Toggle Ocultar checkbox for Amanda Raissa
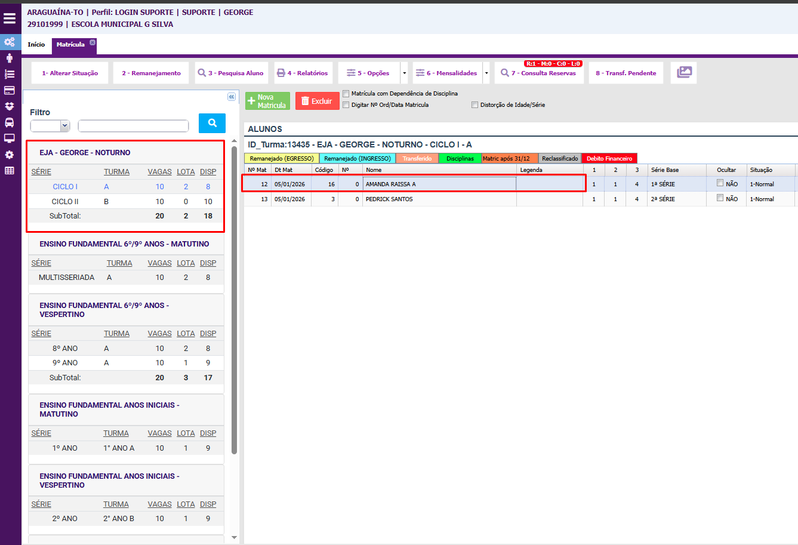 (x=720, y=183)
